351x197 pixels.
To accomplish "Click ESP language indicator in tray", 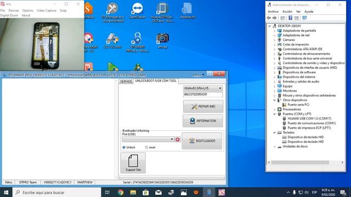I will tap(314, 192).
